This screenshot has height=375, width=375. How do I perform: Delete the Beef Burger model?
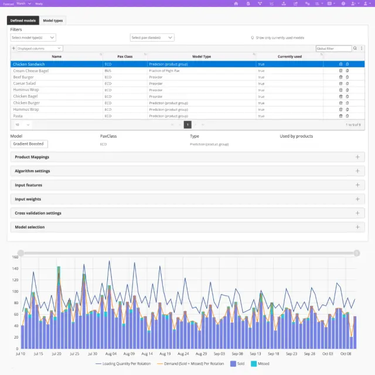coord(341,77)
